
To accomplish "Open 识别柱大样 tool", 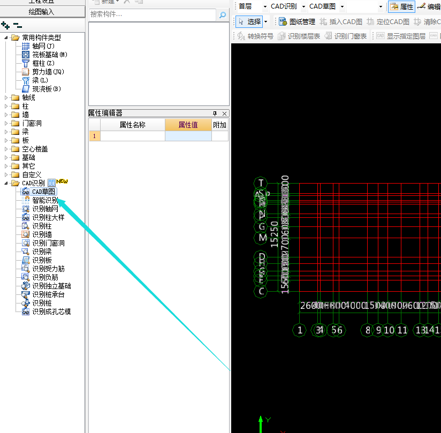I will click(43, 217).
